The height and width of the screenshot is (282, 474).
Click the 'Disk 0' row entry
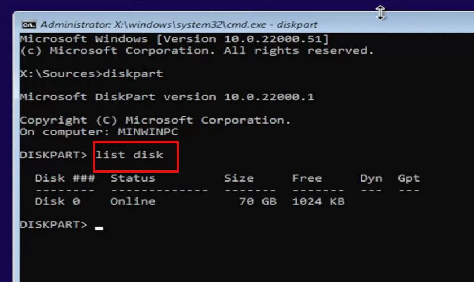(58, 201)
